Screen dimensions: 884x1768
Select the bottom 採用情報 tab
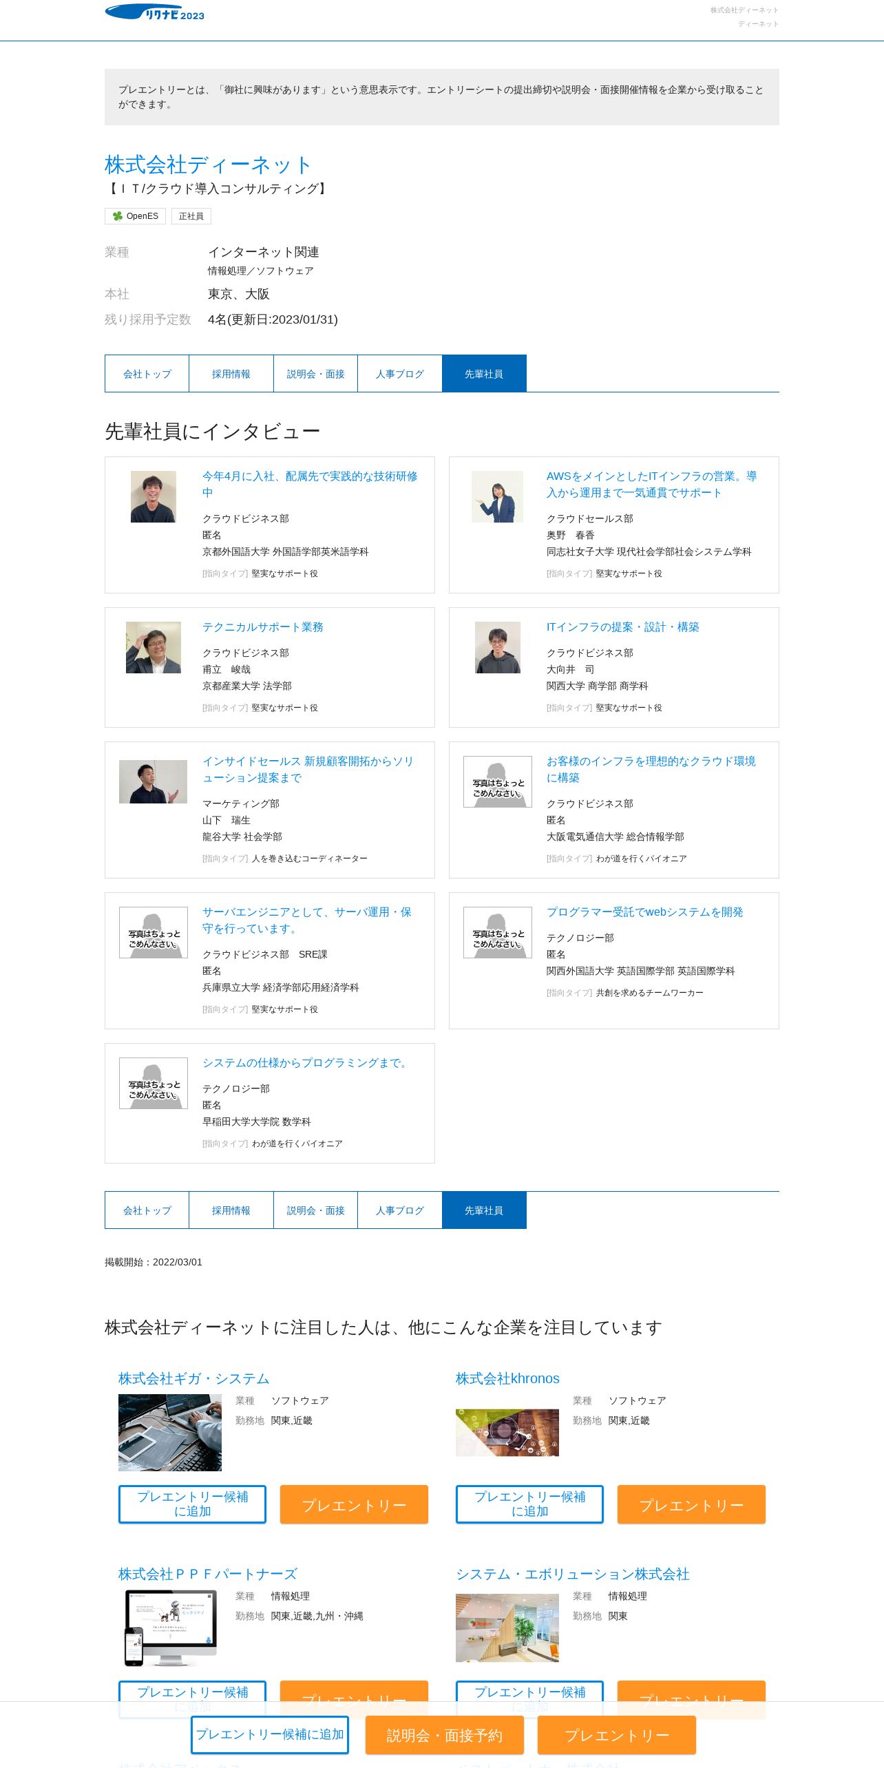click(231, 1210)
